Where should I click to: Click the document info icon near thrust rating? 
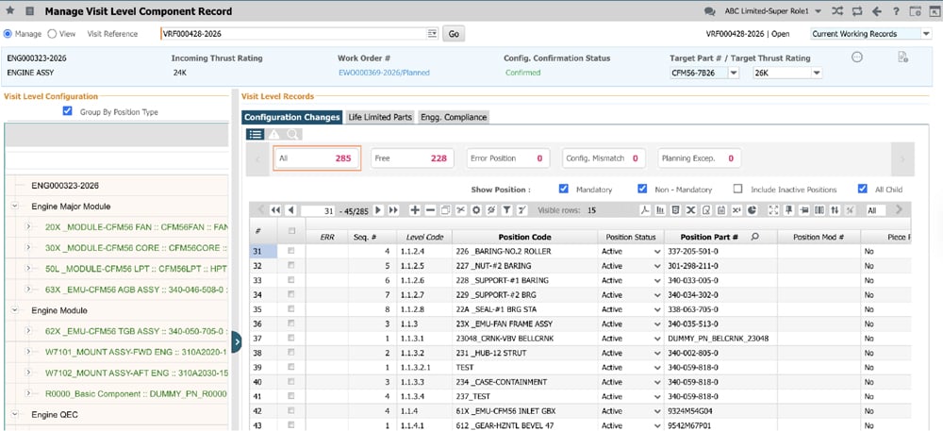902,57
